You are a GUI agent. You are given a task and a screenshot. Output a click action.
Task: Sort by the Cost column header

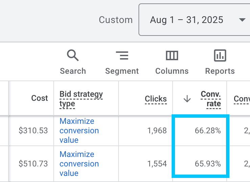coord(40,98)
